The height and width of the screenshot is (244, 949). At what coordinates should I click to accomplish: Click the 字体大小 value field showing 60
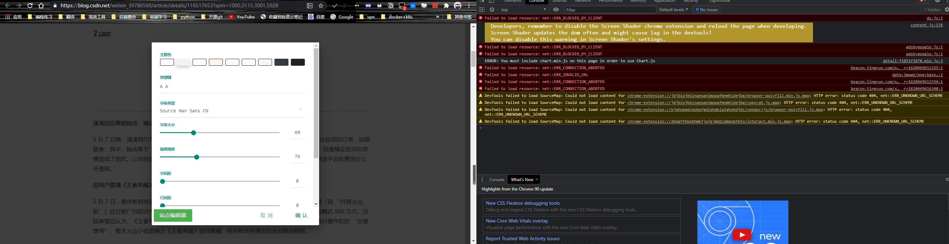click(297, 132)
